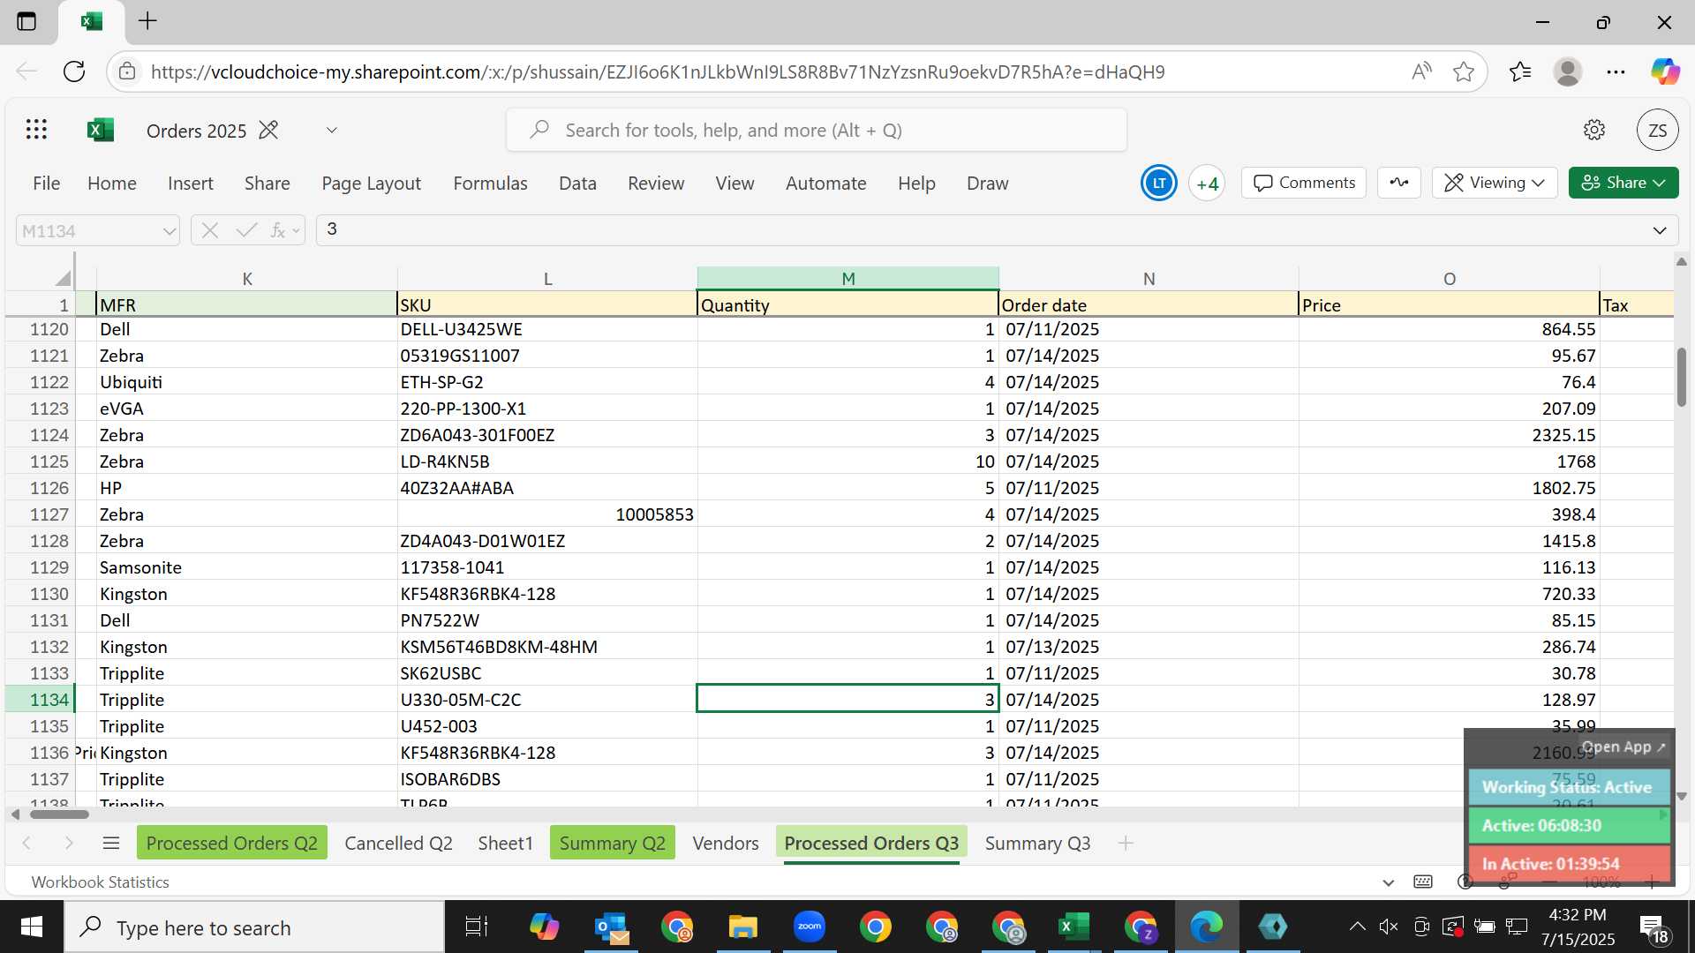
Task: Go to previous sheet tab arrow
Action: [x=26, y=843]
